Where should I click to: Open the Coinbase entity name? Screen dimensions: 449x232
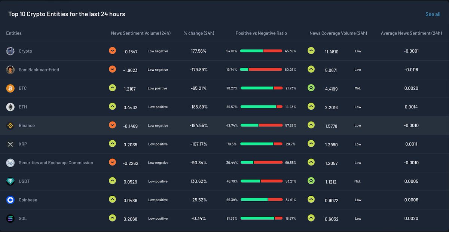[x=28, y=200]
